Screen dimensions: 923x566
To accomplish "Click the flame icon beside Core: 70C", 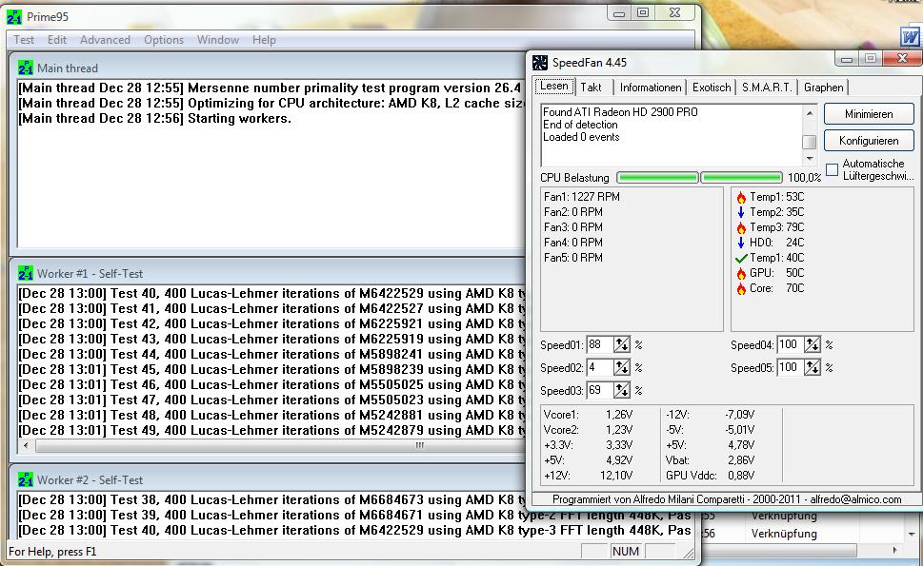I will click(741, 288).
